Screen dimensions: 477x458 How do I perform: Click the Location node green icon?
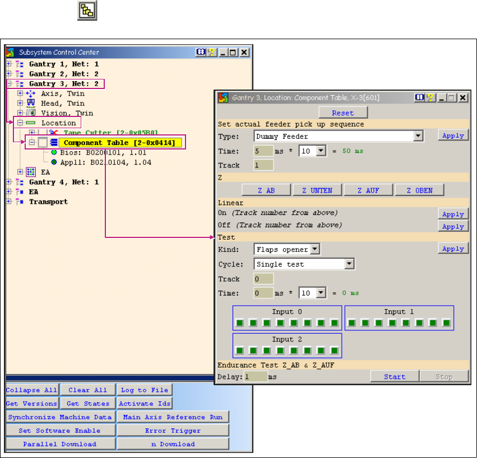[x=31, y=123]
